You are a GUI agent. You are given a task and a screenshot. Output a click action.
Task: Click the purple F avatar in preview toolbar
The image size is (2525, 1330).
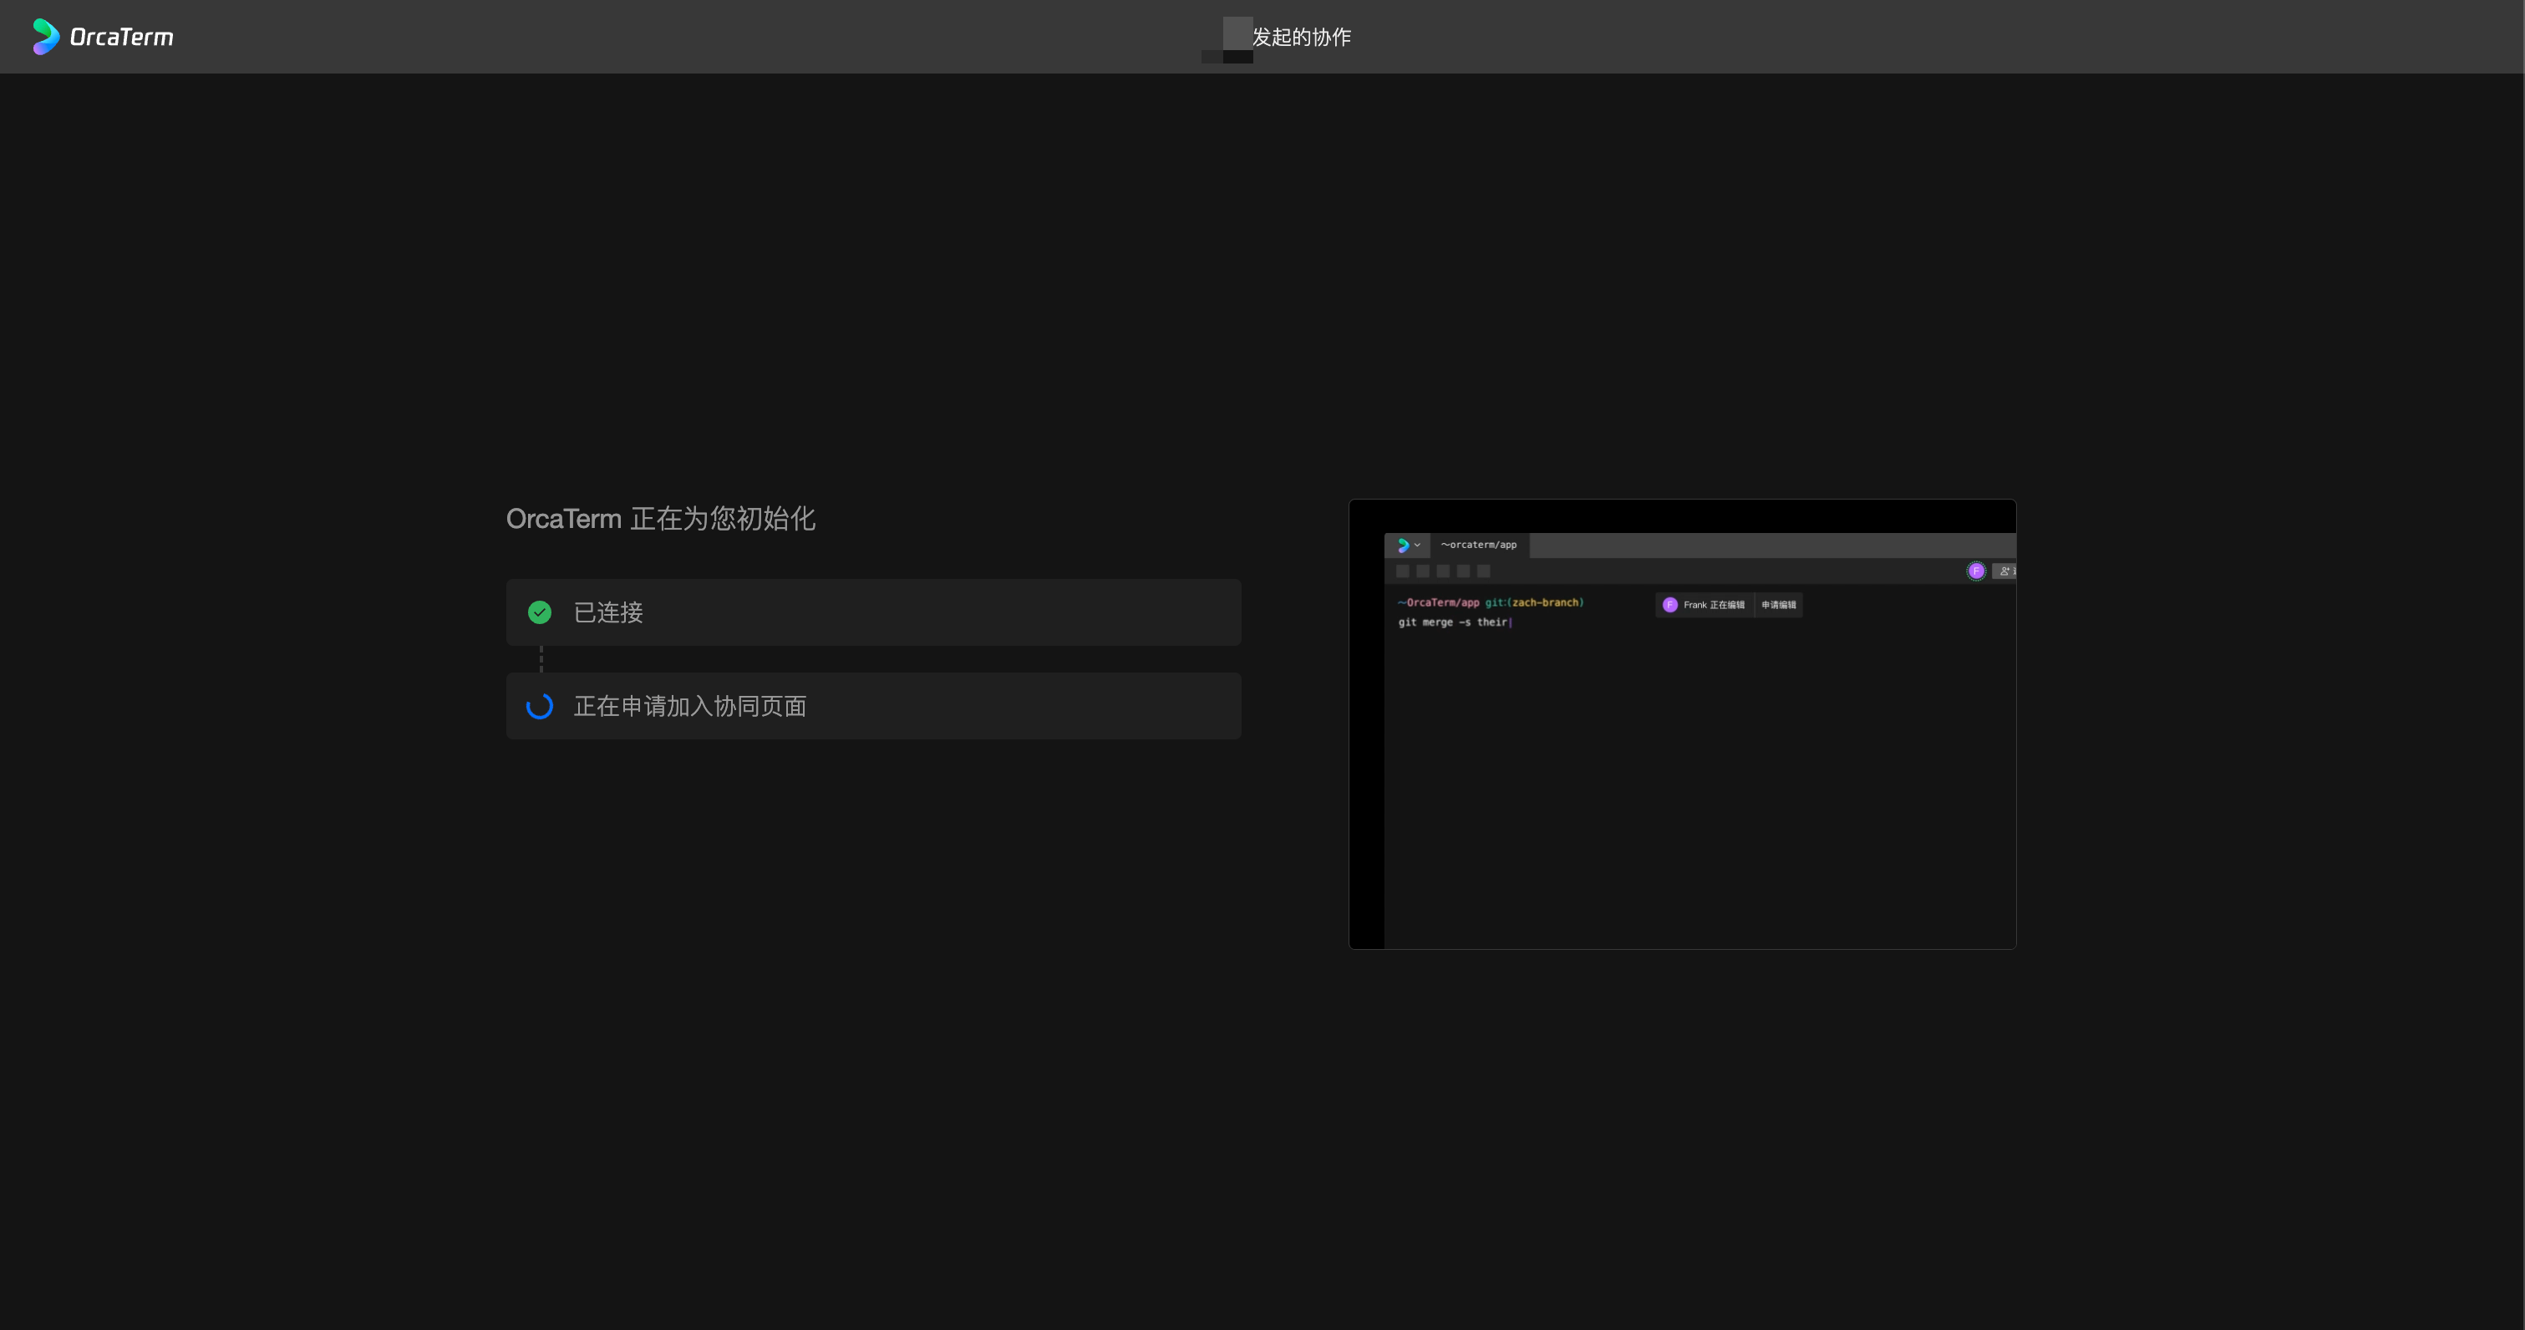tap(1975, 571)
